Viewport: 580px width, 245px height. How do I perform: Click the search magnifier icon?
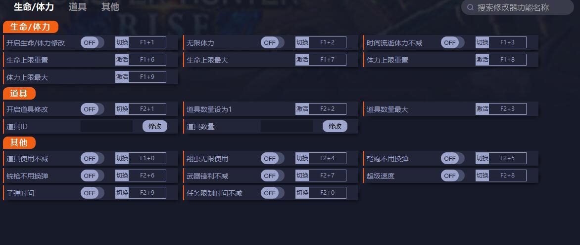pyautogui.click(x=470, y=7)
